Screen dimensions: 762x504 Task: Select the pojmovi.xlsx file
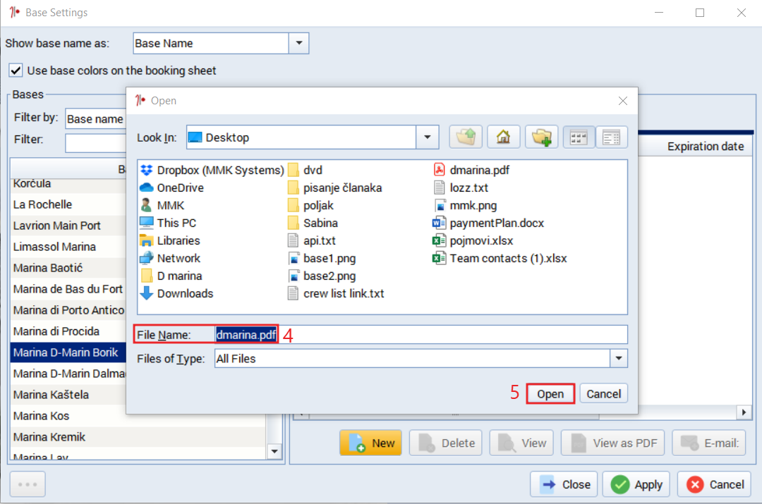click(473, 241)
